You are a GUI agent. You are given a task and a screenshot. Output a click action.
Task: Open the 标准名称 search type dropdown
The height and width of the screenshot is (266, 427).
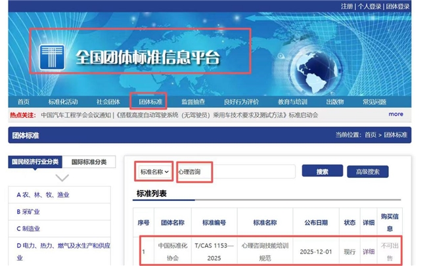[x=154, y=171]
